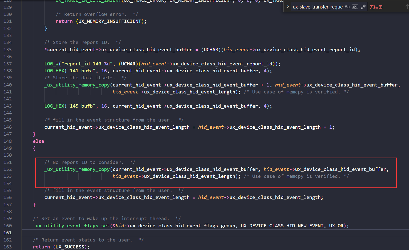The height and width of the screenshot is (250, 409).
Task: Click hid_event->ux_device_class_hid_event_length on line 141
Action: (174, 92)
